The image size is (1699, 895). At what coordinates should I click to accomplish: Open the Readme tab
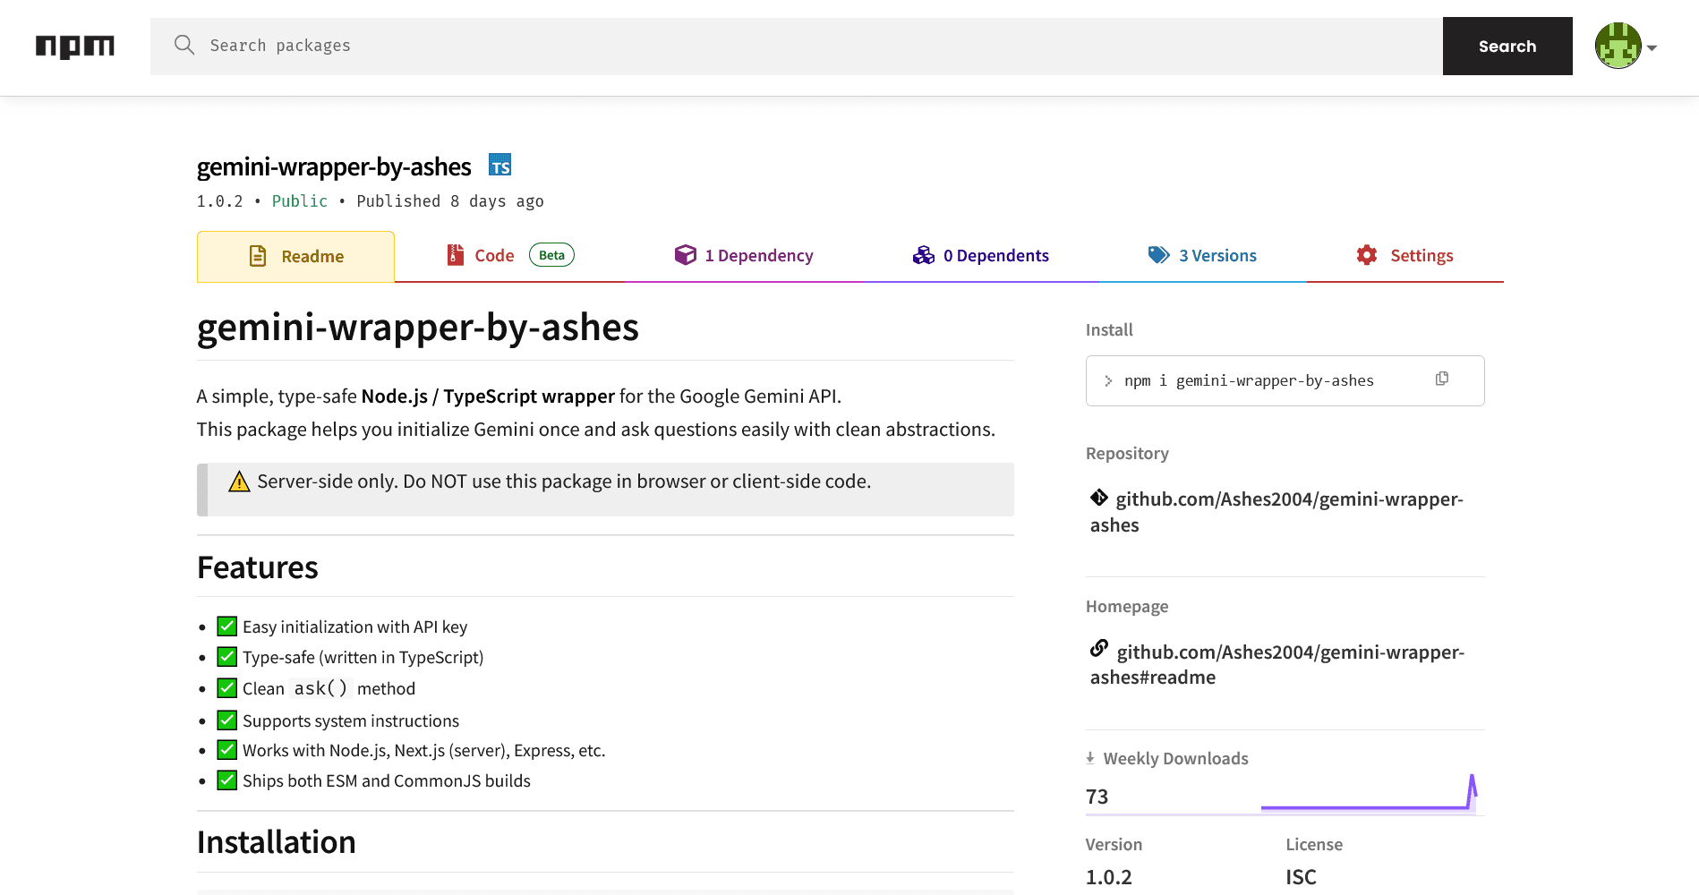(295, 256)
